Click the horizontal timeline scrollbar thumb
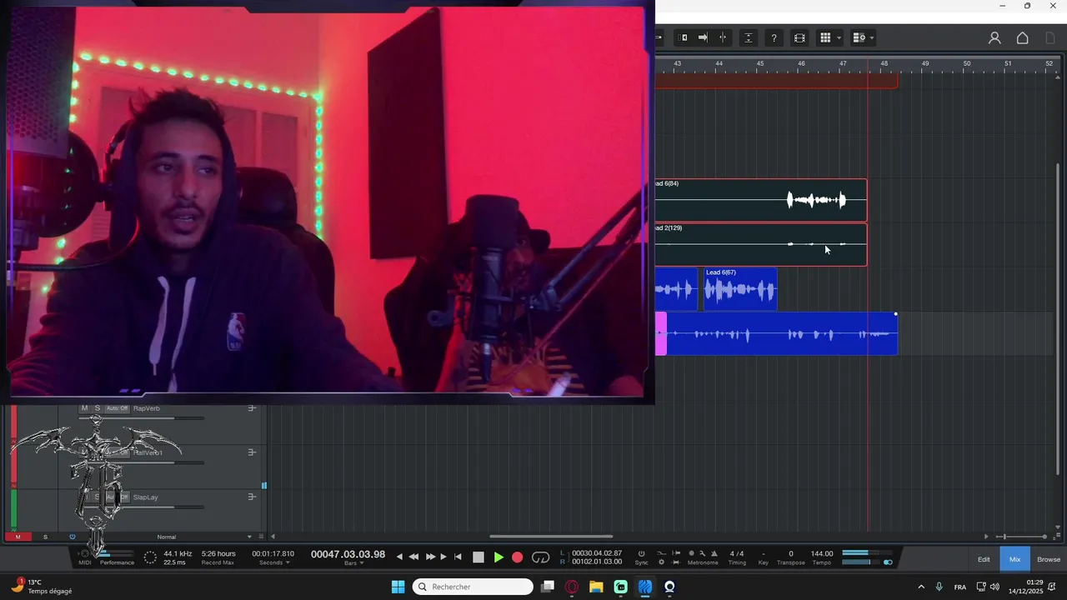Screen dimensions: 1067x600 [x=551, y=537]
